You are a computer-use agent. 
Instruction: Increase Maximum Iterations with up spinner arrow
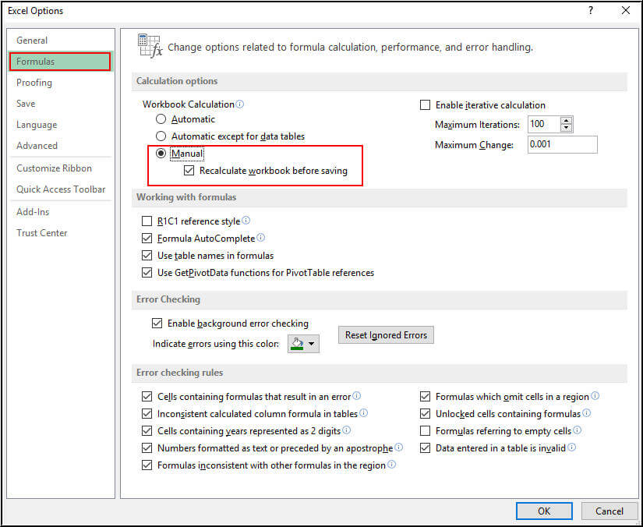tap(567, 121)
